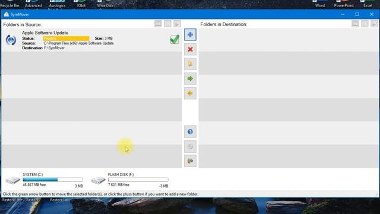Minimize the SymMover window
Screen dimensions: 380x214
[343, 14]
